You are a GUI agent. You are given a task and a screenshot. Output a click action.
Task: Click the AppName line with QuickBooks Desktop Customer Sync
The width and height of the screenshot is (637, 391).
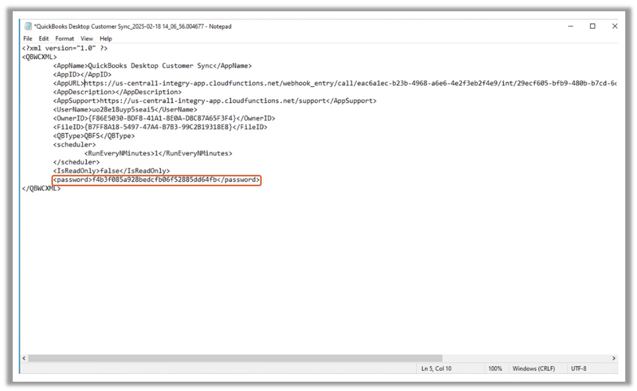point(152,66)
